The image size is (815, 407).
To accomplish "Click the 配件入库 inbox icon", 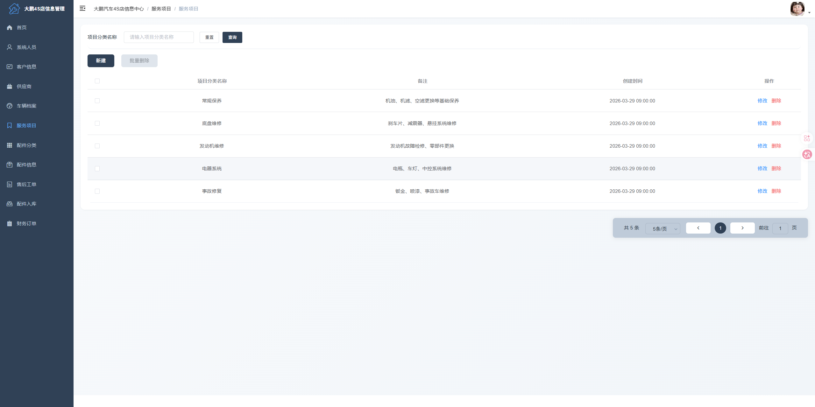I will pos(10,204).
